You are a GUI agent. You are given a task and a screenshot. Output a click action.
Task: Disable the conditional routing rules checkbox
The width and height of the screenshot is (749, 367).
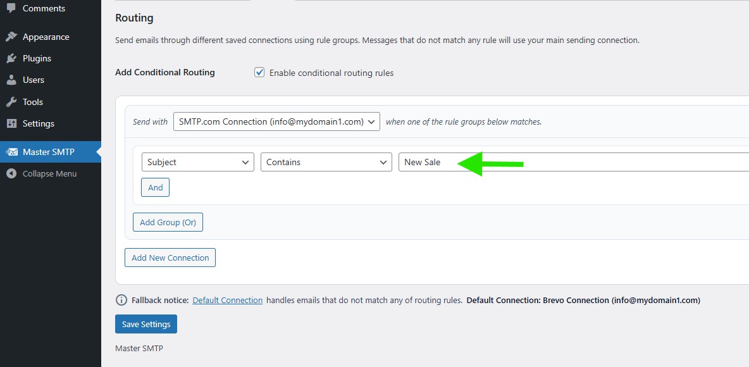259,73
